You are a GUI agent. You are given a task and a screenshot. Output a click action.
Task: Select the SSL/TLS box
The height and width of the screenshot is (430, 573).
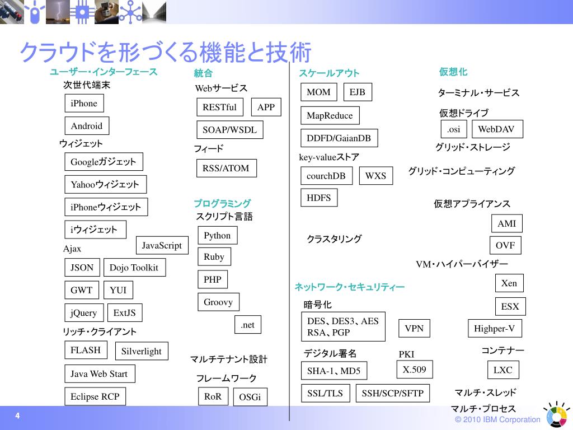(325, 393)
